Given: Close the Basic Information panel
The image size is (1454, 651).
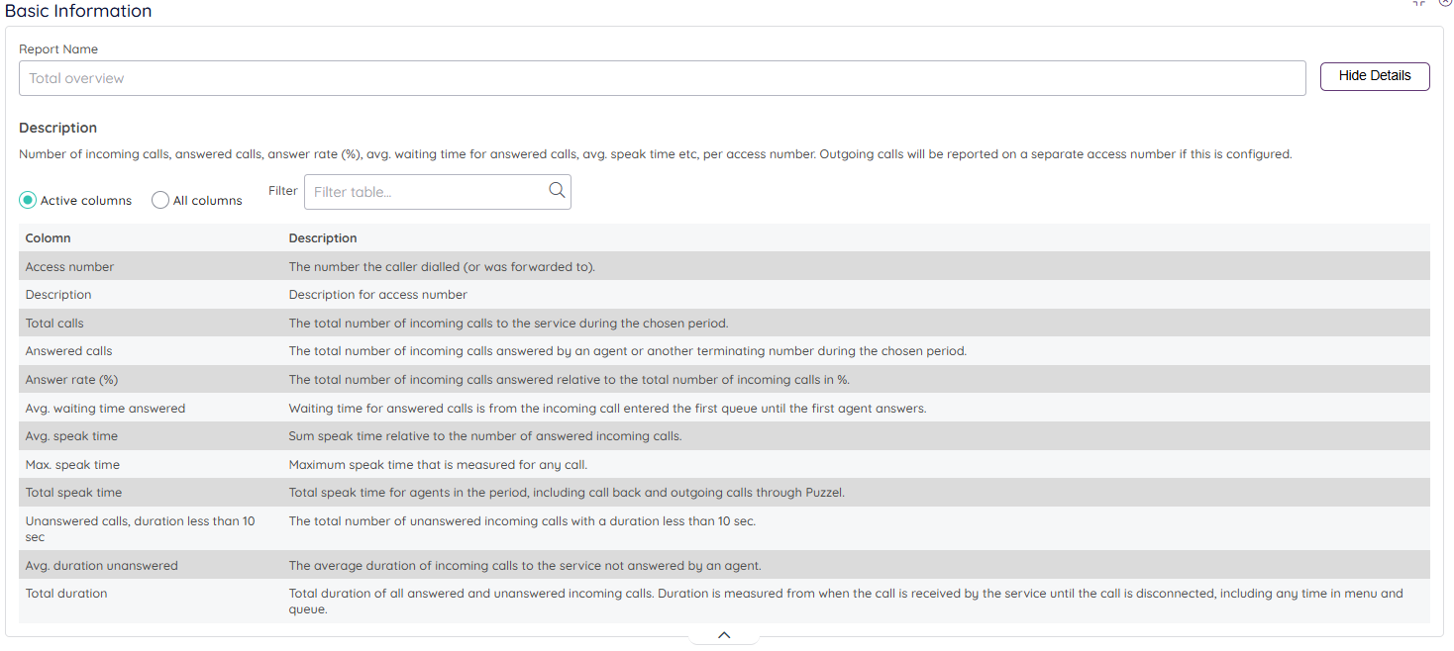Looking at the screenshot, I should [1445, 3].
